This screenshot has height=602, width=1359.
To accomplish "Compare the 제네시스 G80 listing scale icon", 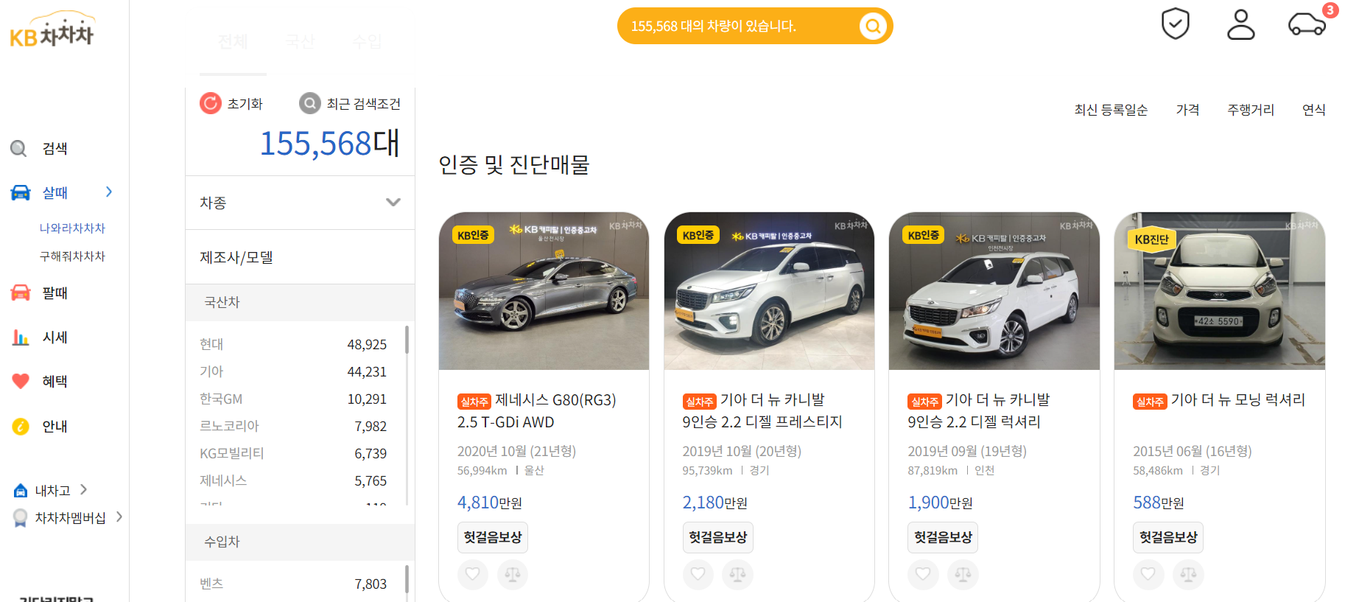I will click(x=513, y=574).
